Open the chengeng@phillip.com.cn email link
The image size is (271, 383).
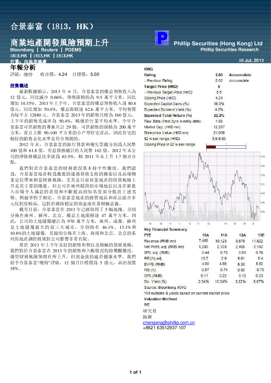pos(169,322)
